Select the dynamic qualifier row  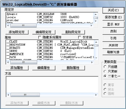coord(50,14)
